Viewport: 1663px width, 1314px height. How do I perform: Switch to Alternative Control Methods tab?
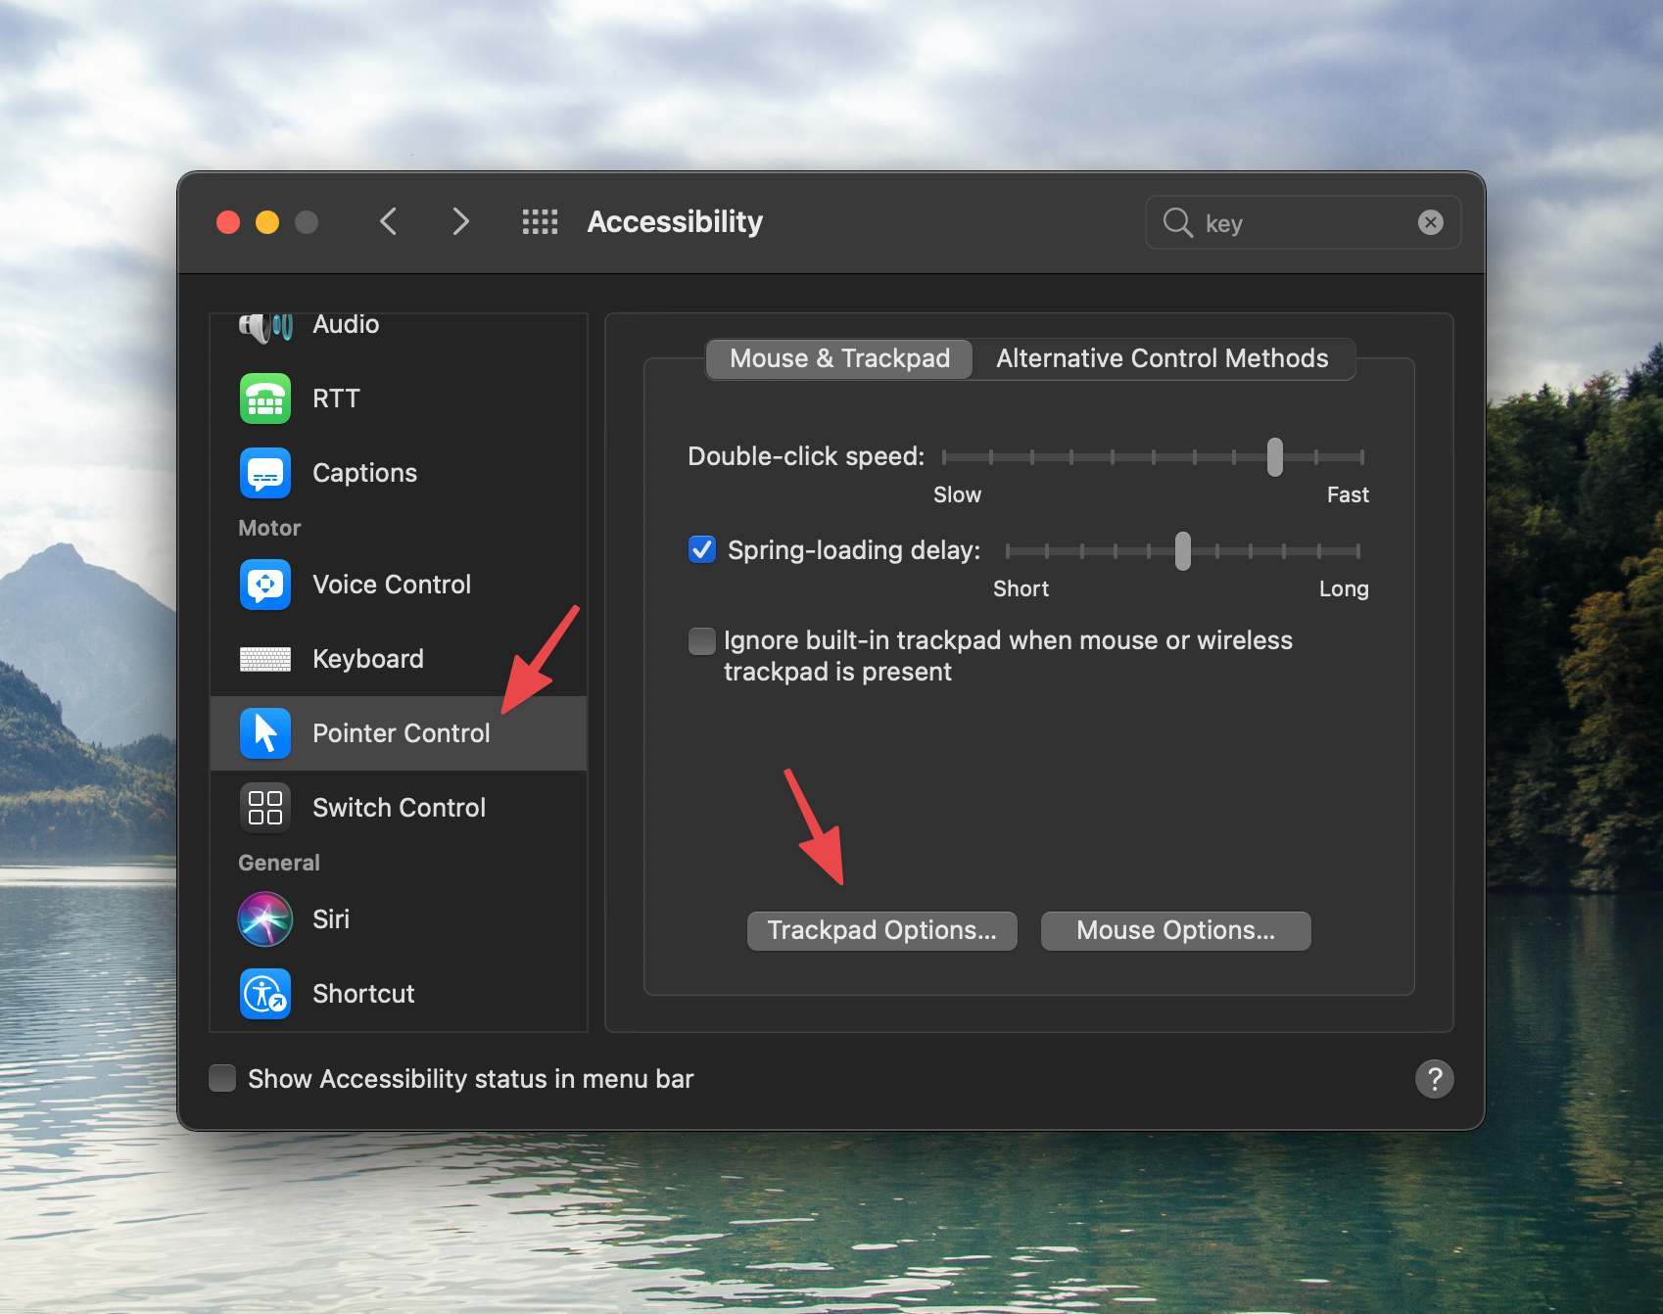[1163, 358]
